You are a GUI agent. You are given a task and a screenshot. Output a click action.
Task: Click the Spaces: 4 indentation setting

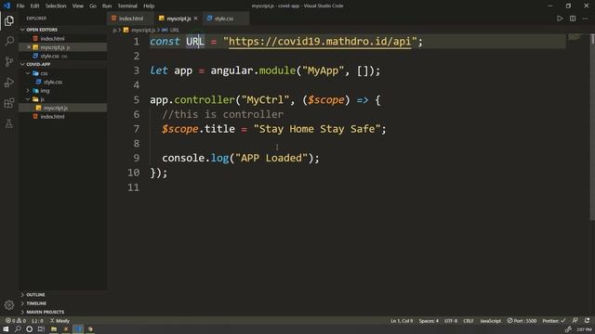(x=429, y=321)
